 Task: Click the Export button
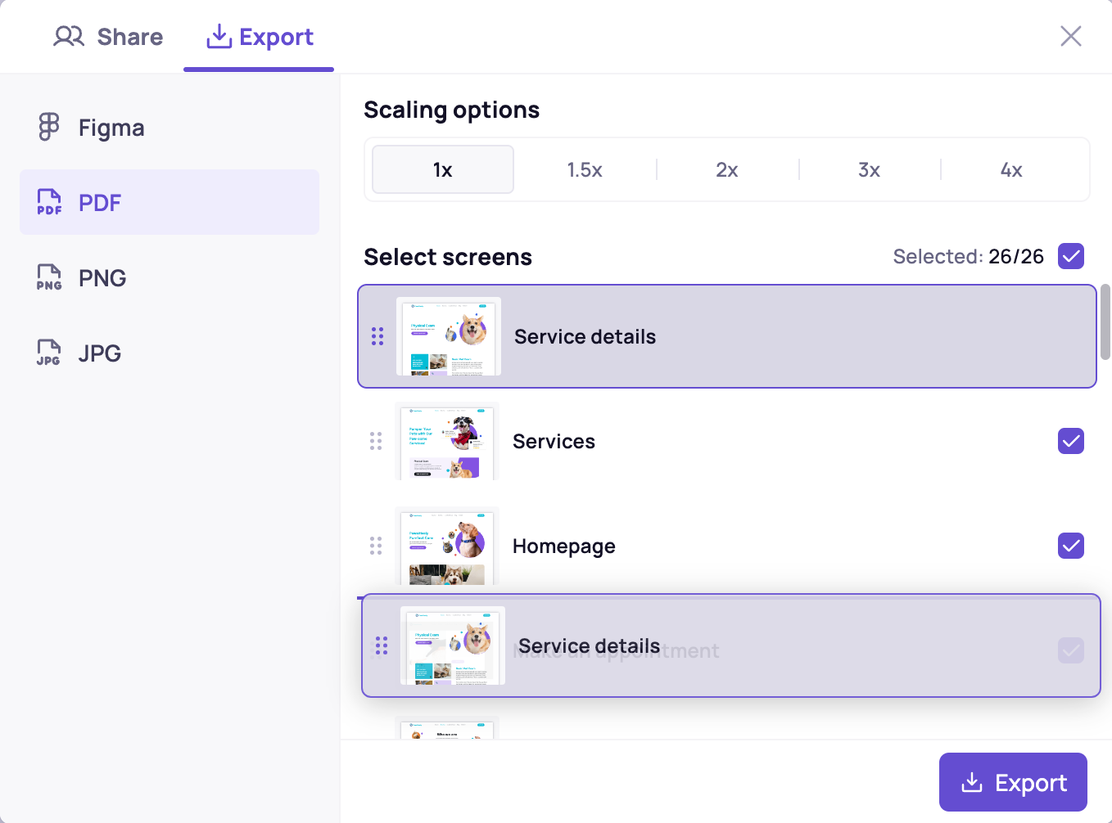1013,782
